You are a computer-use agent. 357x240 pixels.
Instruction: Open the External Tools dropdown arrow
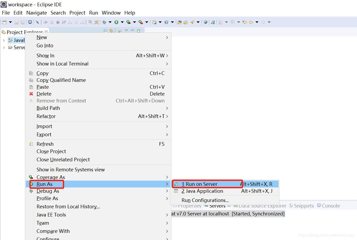coord(147,22)
